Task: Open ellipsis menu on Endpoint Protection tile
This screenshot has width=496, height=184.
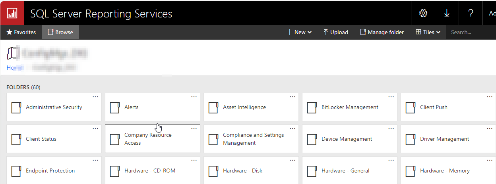Action: point(95,160)
